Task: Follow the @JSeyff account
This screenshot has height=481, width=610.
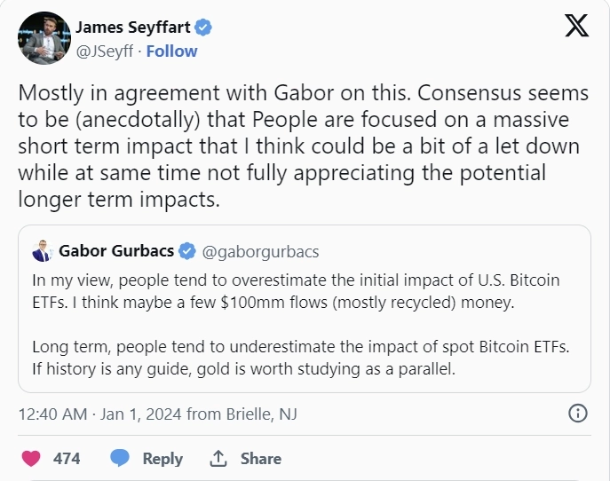Action: pos(170,51)
